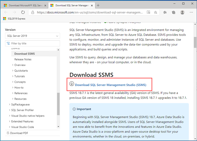Click the browser refresh icon
This screenshot has width=197, height=141.
[23, 12]
